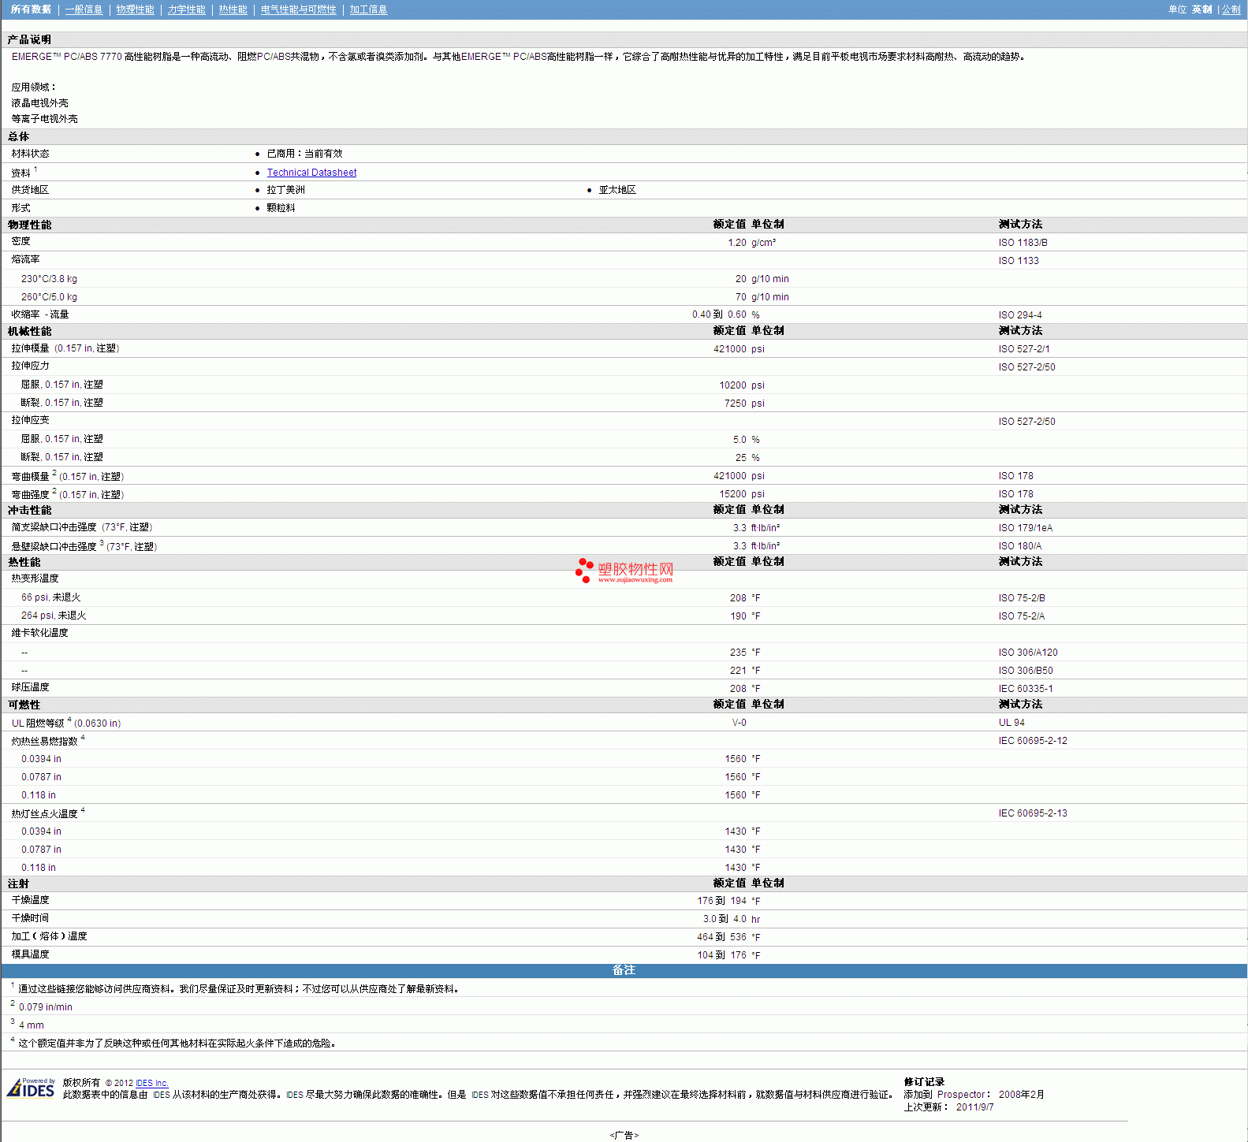Switch to the 加工信息 tab
This screenshot has height=1142, width=1248.
coord(368,9)
